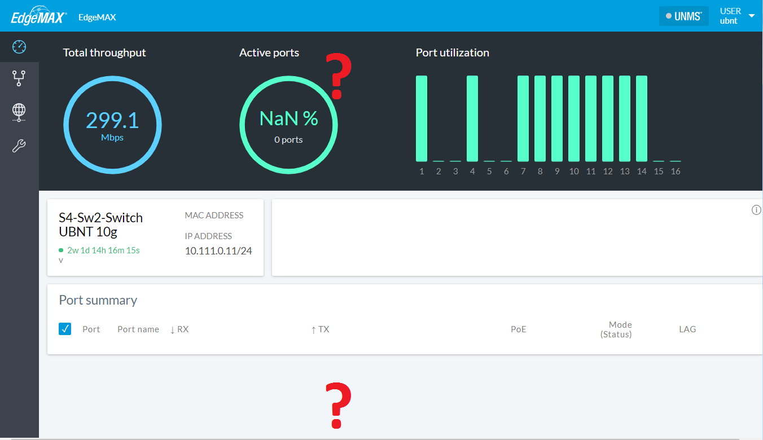Click the Total throughput 299.1 Mbps gauge

[x=112, y=125]
